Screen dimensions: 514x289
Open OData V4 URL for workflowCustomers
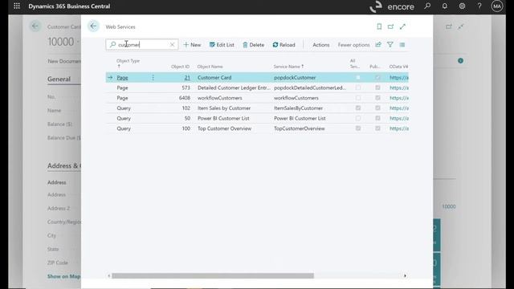pyautogui.click(x=399, y=98)
